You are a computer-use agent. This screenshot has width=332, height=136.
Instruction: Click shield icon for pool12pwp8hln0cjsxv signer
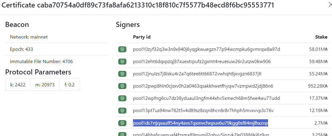pos(122,86)
